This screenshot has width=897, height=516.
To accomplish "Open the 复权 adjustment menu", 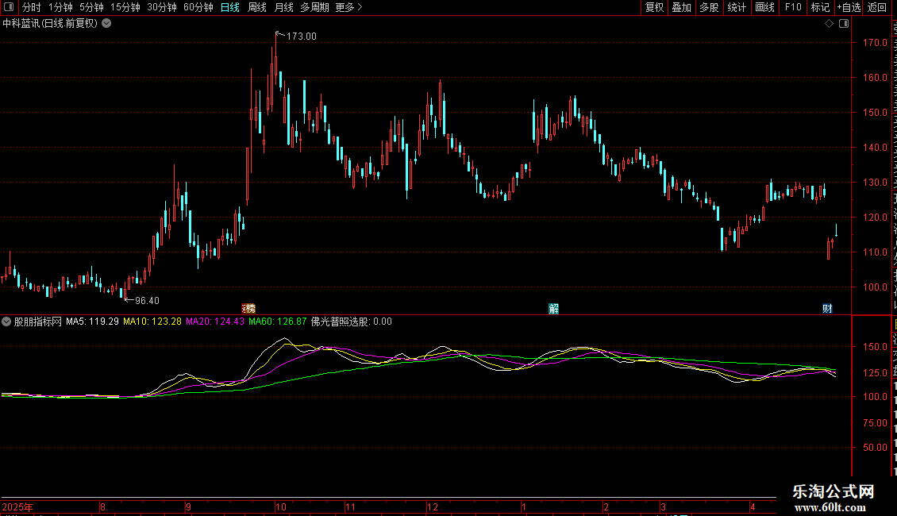I will 654,7.
